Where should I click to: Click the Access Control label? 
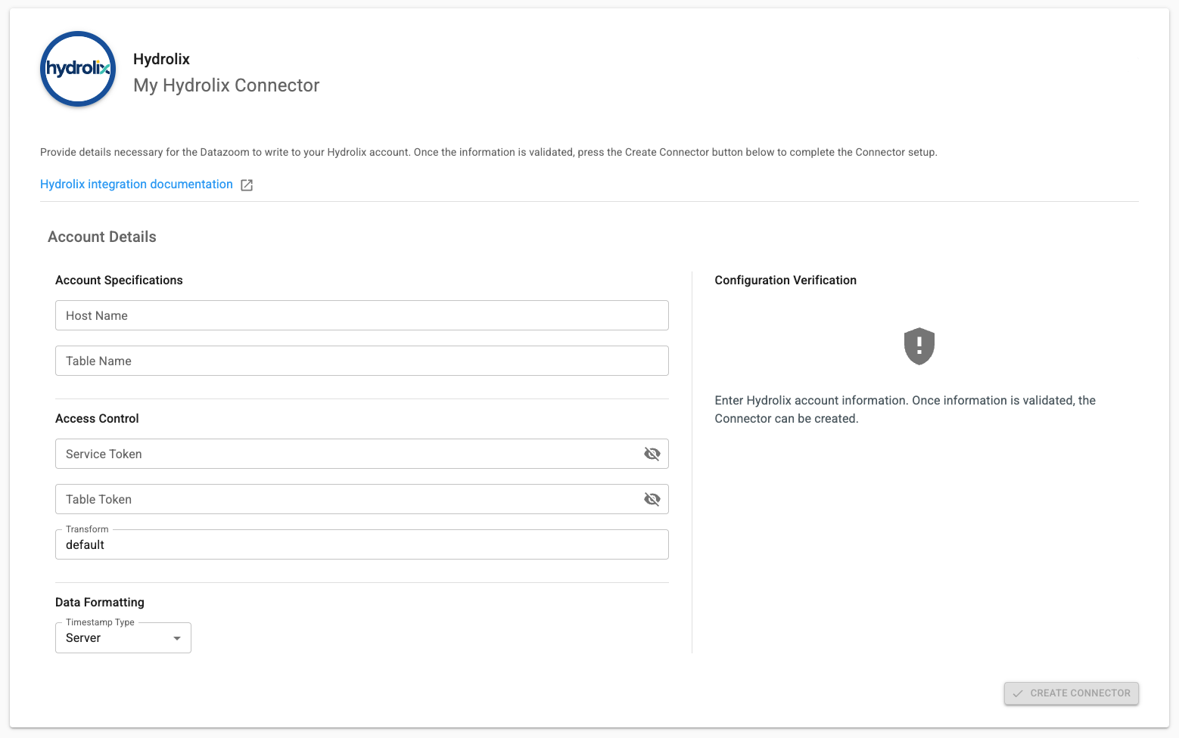point(97,419)
